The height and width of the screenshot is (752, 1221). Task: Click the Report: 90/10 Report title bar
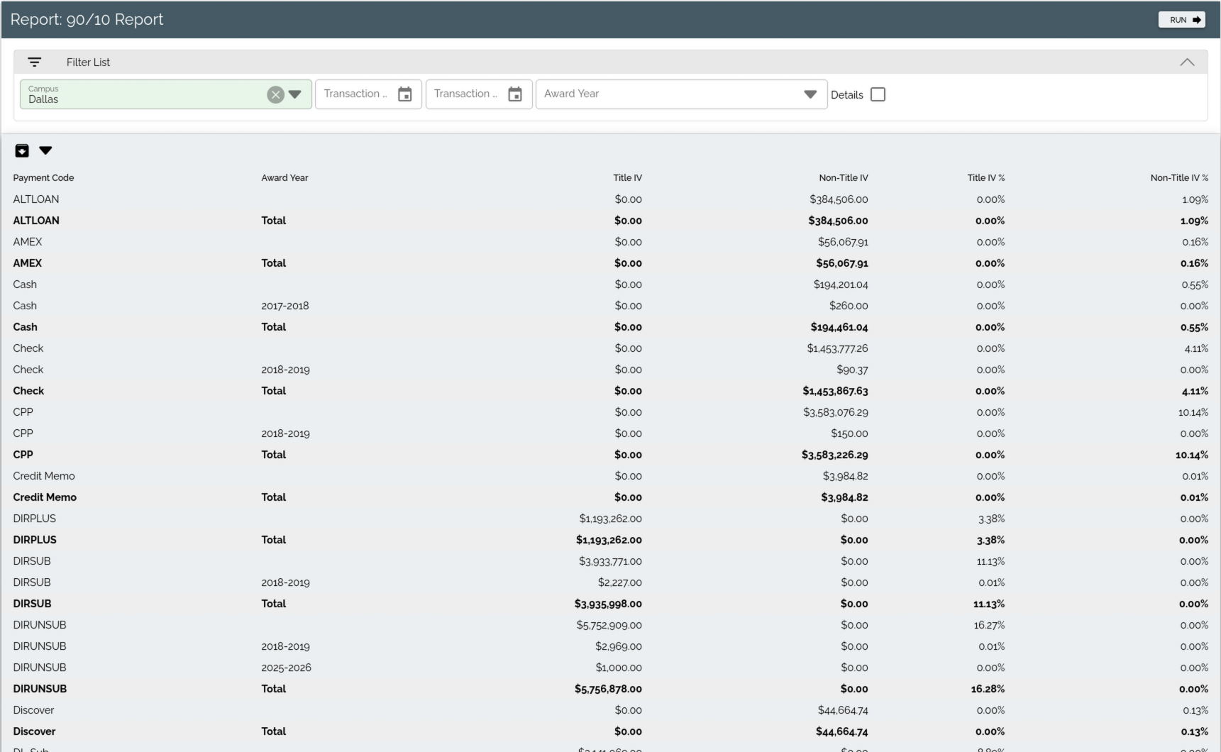[87, 19]
